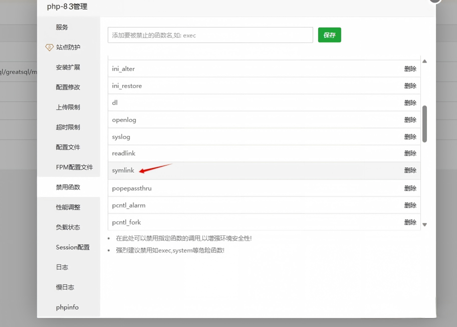Click the diamond icon beside 站点防护
Viewport: 457px width, 327px height.
[x=49, y=47]
